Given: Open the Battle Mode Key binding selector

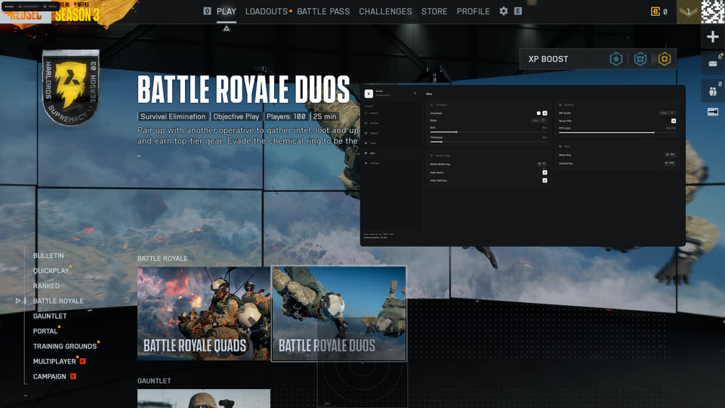Looking at the screenshot, I should 542,164.
